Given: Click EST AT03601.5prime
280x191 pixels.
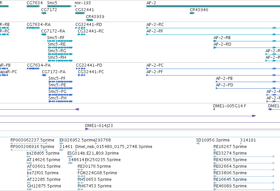Looking at the screenshot, I should (44, 166).
